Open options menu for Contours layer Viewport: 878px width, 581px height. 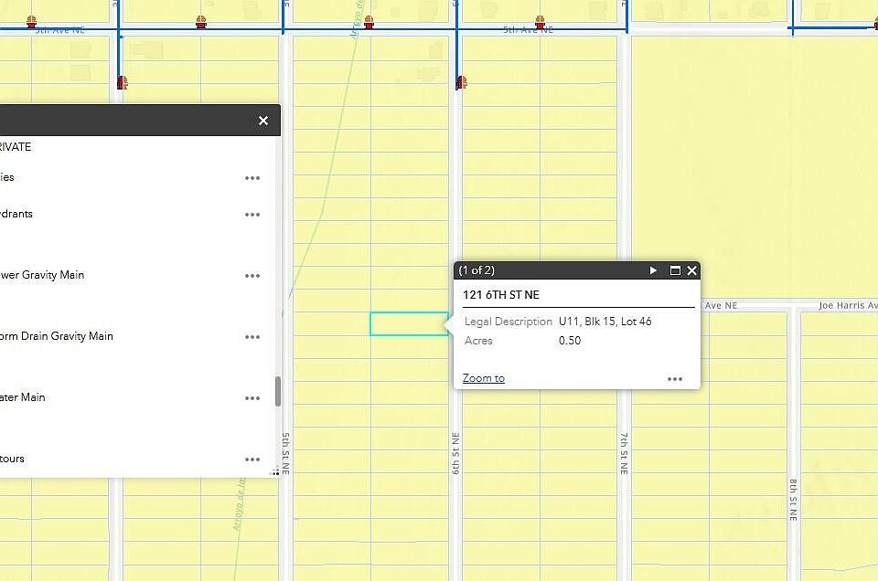[252, 460]
